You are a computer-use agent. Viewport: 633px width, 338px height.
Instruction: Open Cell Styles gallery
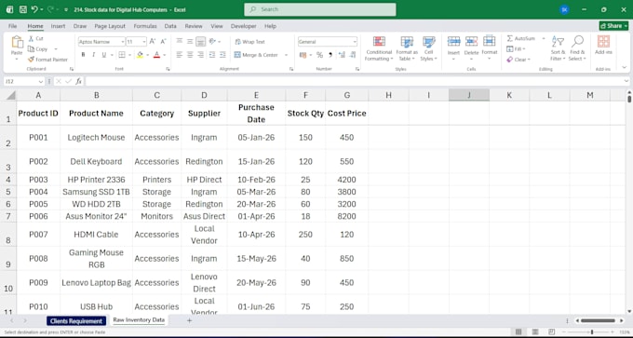point(428,48)
